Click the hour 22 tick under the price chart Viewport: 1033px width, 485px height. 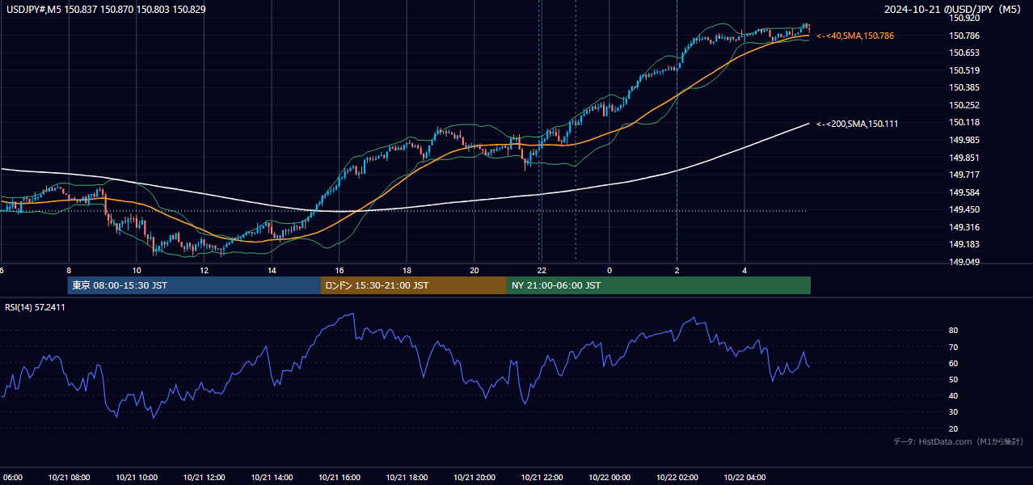pyautogui.click(x=542, y=270)
